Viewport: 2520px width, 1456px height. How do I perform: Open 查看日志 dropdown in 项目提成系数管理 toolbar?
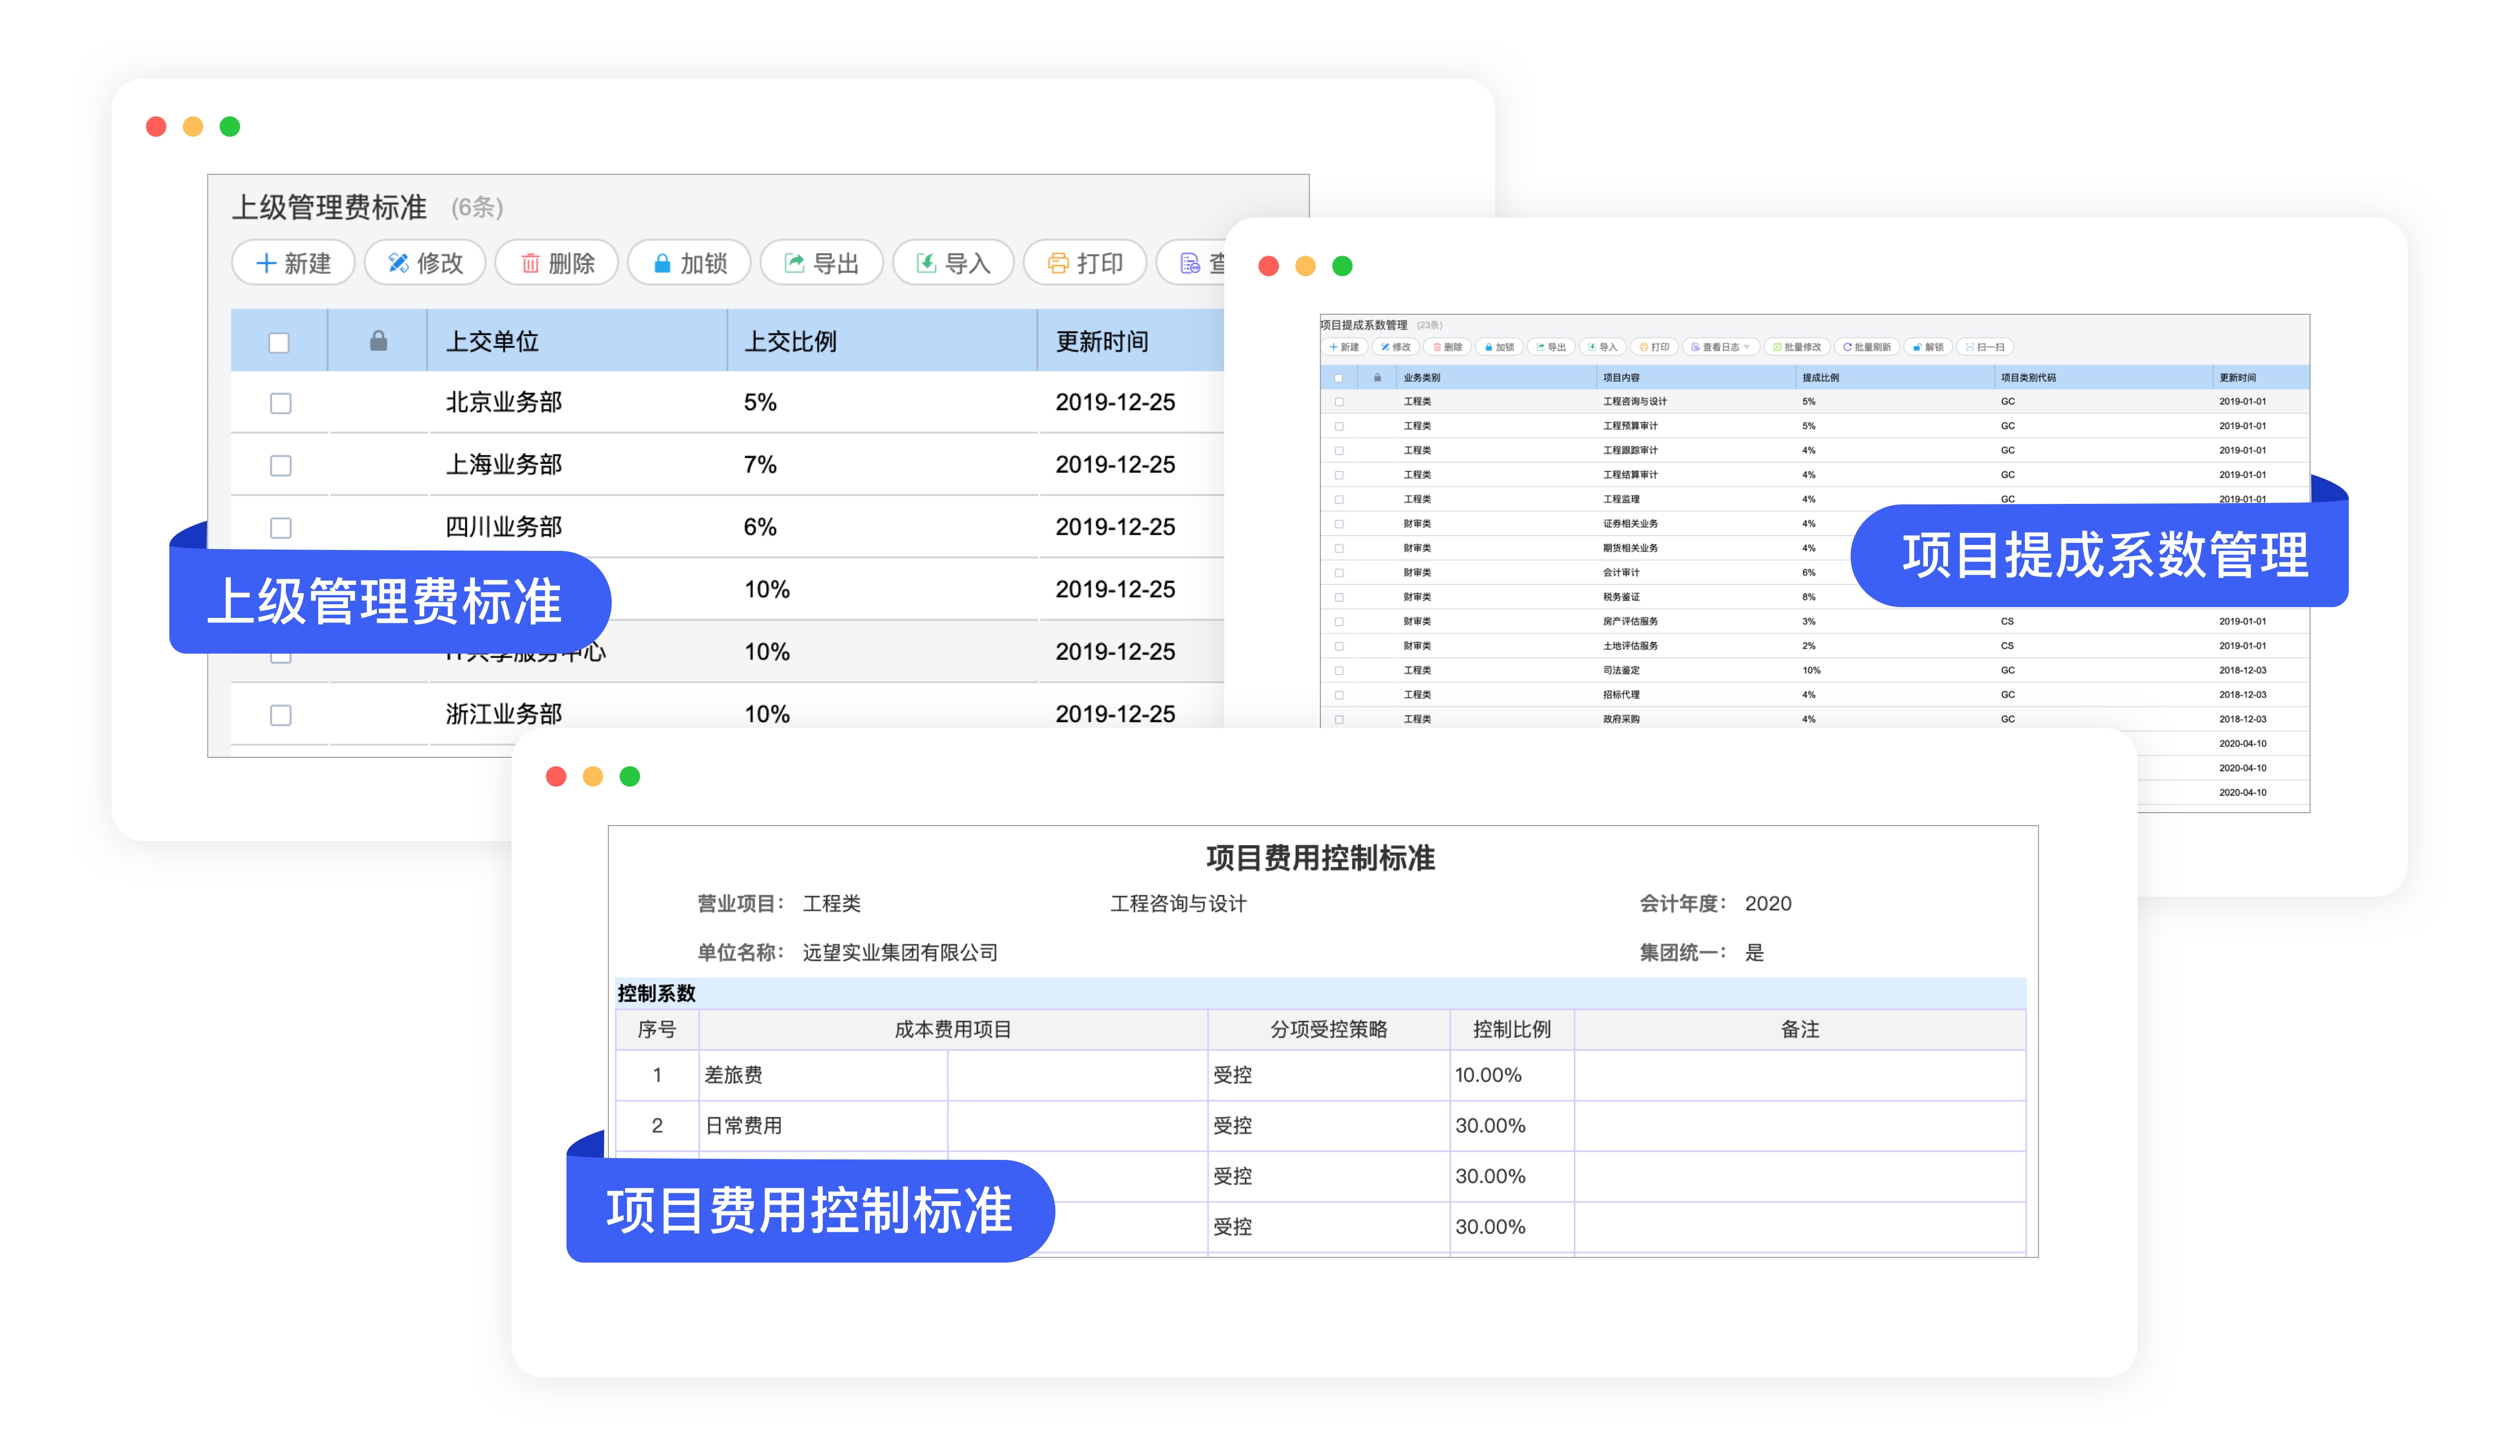(x=1720, y=347)
